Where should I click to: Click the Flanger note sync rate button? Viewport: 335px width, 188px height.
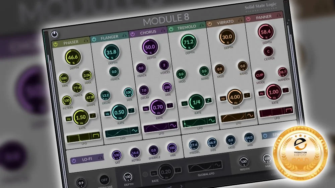pos(131,110)
